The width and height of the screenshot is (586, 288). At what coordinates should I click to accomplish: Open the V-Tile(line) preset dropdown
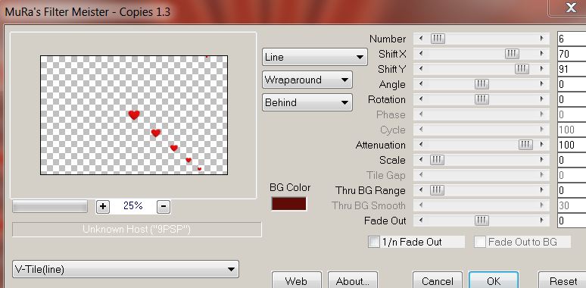coord(126,269)
